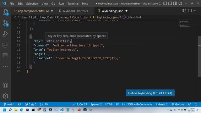Open the View menu

[x=45, y=3]
